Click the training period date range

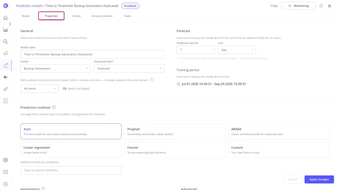[x=214, y=84]
